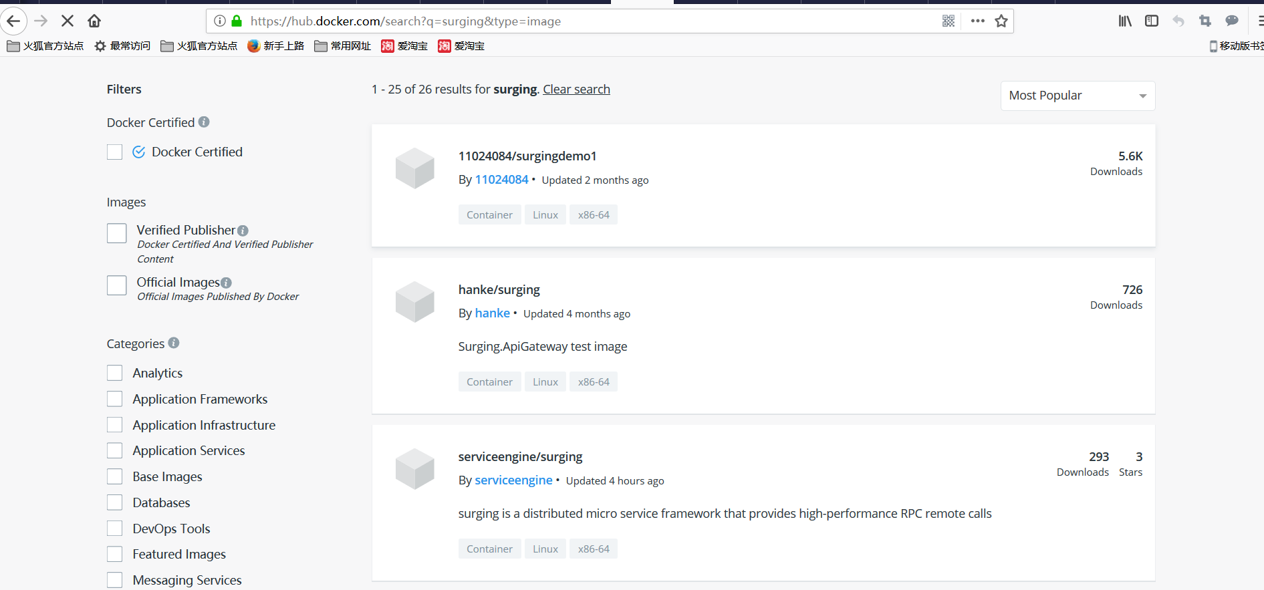Open the 常用网址 bookmark folder
Image resolution: width=1264 pixels, height=590 pixels.
[342, 46]
